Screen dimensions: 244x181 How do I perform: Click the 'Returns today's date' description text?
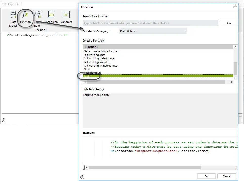[x=96, y=95]
